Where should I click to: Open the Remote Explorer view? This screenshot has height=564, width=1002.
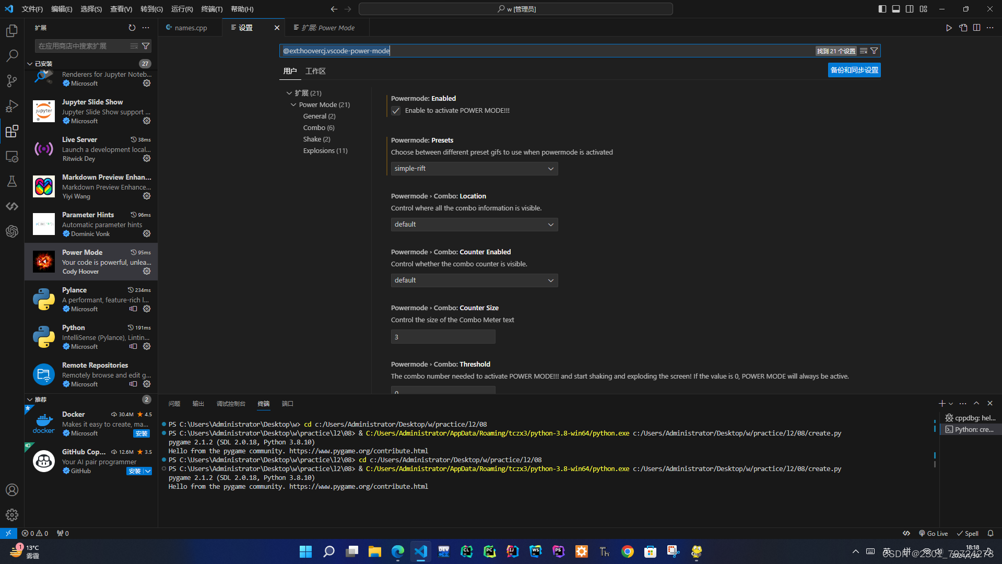click(x=11, y=156)
